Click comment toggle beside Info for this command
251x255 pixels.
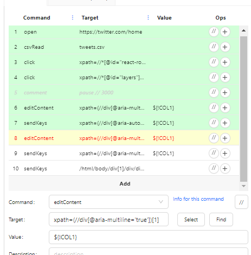click(241, 202)
